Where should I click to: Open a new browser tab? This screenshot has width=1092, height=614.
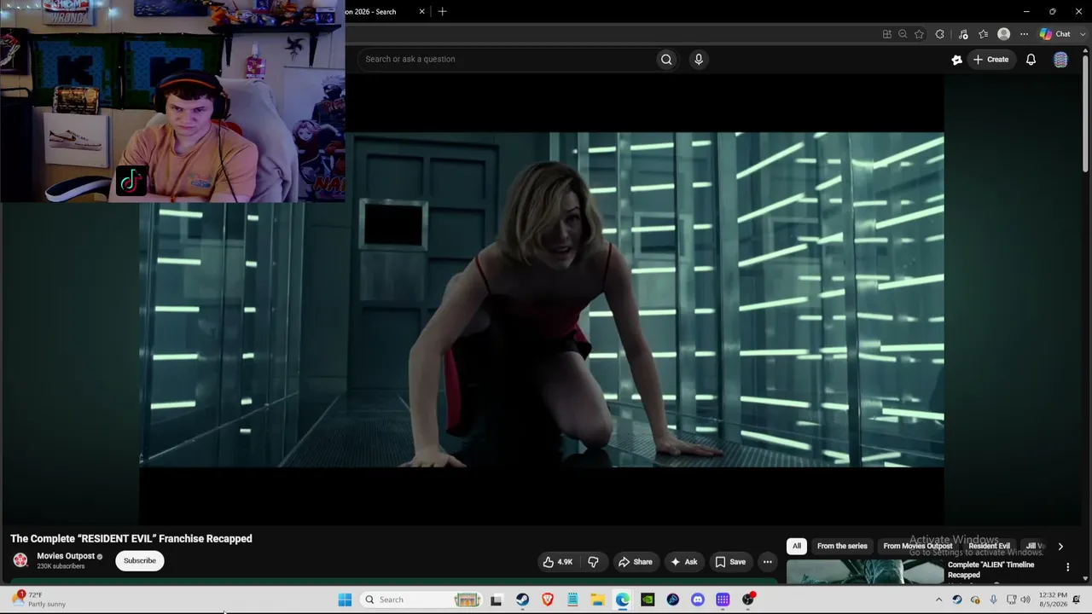(x=442, y=12)
